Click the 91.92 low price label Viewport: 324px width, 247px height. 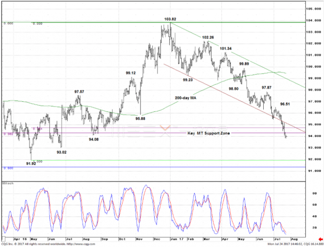[x=32, y=163]
